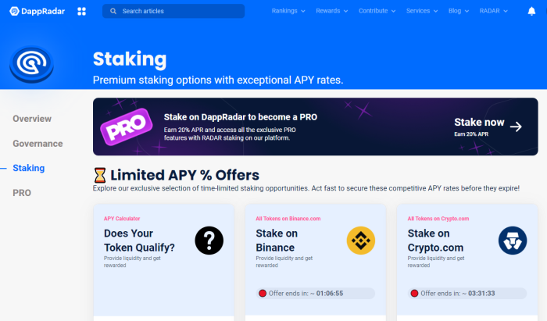Screen dimensions: 547x321
Task: Click red dot on Crypto.com offer timer
Action: pos(414,294)
